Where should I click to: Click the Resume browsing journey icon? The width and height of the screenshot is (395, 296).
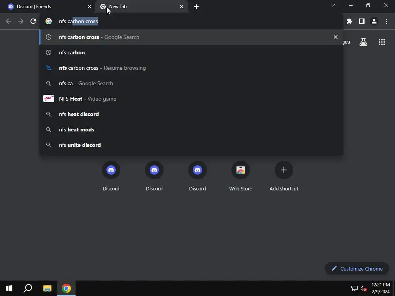point(49,68)
